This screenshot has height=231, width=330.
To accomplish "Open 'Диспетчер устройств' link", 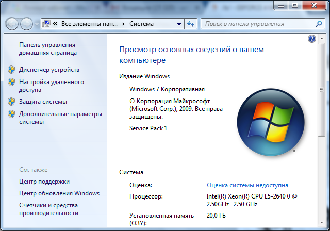I will point(49,70).
